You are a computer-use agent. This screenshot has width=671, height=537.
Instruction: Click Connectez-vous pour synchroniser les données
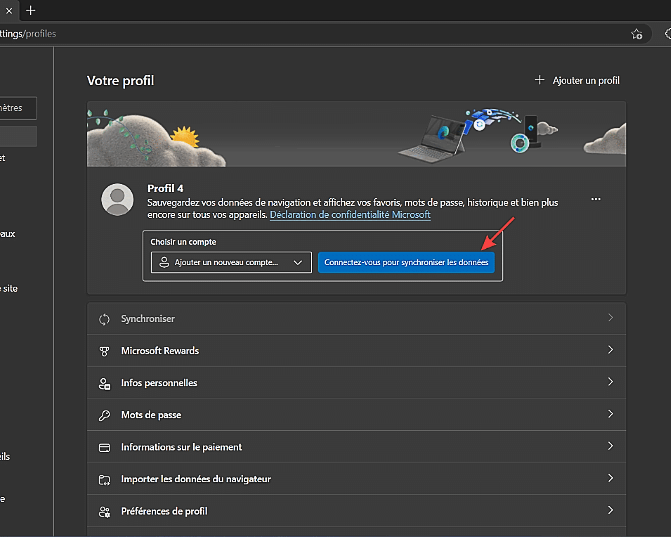pyautogui.click(x=406, y=262)
